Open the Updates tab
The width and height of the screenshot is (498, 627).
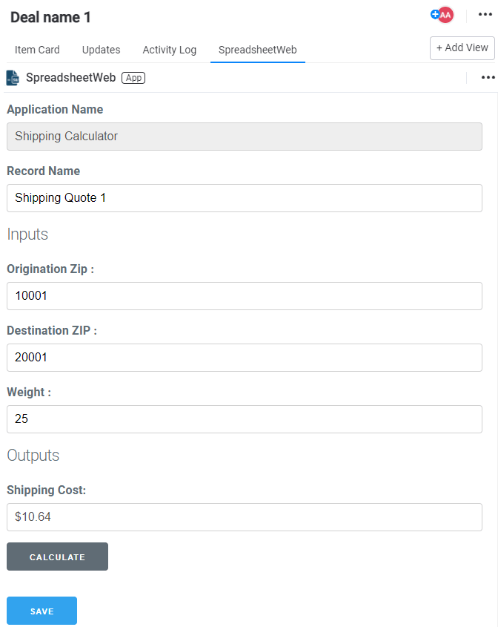click(101, 50)
